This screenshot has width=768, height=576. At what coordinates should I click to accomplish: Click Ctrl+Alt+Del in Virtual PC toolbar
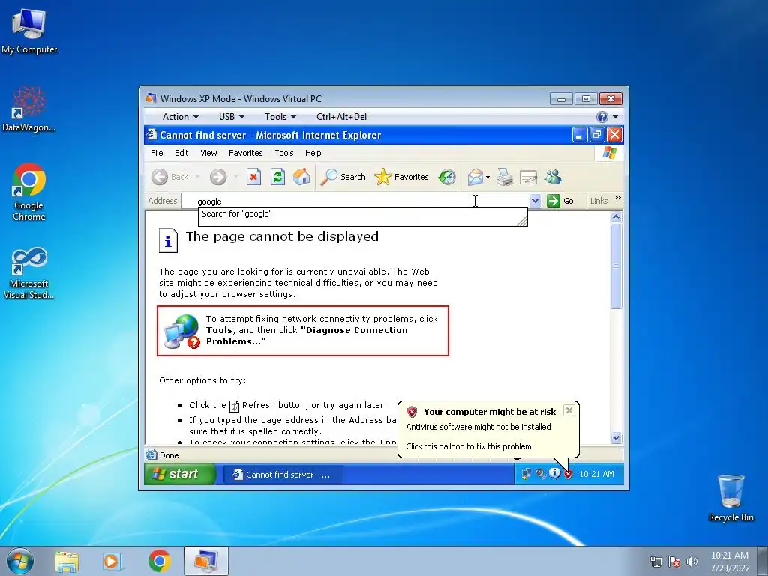pyautogui.click(x=341, y=116)
